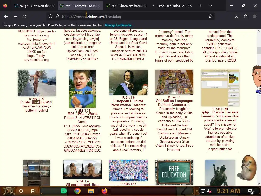Viewport: 261px width, 196px height.
Task: Open the Old Balkan Languages Dubbed Cartoons title
Action: (174, 103)
